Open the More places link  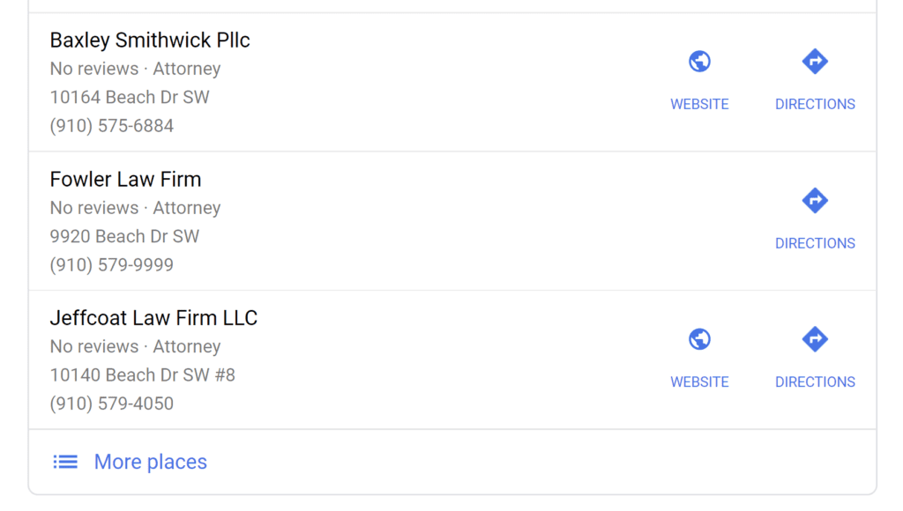[150, 462]
